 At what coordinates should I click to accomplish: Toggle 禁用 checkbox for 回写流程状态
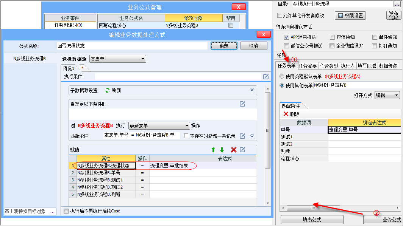231,25
